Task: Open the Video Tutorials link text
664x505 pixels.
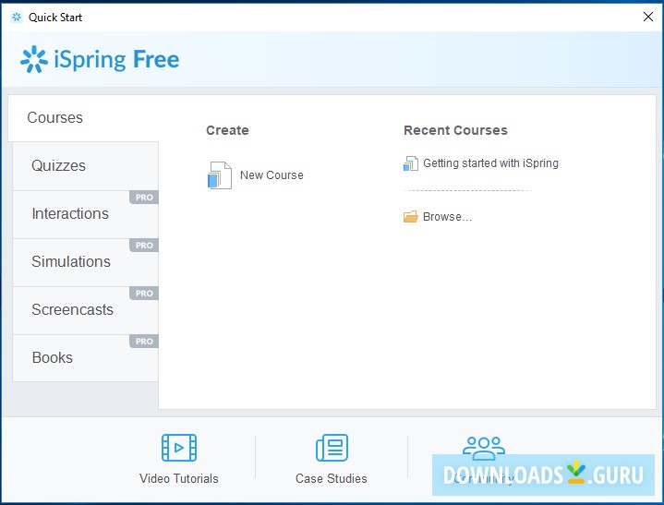Action: pos(179,478)
